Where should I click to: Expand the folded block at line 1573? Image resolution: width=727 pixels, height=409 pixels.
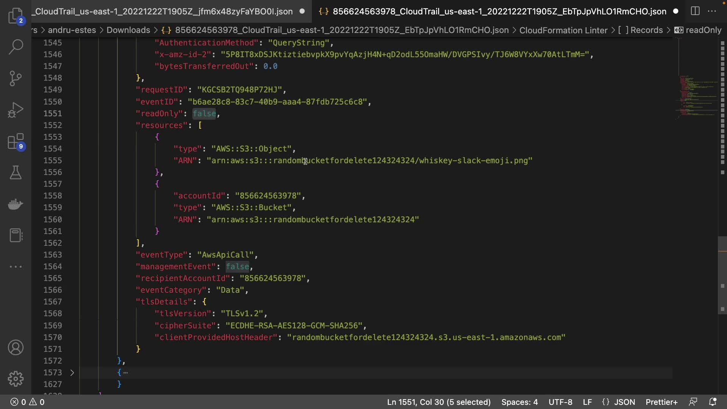pos(72,373)
